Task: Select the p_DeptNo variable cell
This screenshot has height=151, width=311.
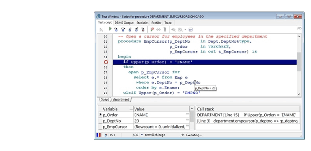Action: click(x=118, y=121)
